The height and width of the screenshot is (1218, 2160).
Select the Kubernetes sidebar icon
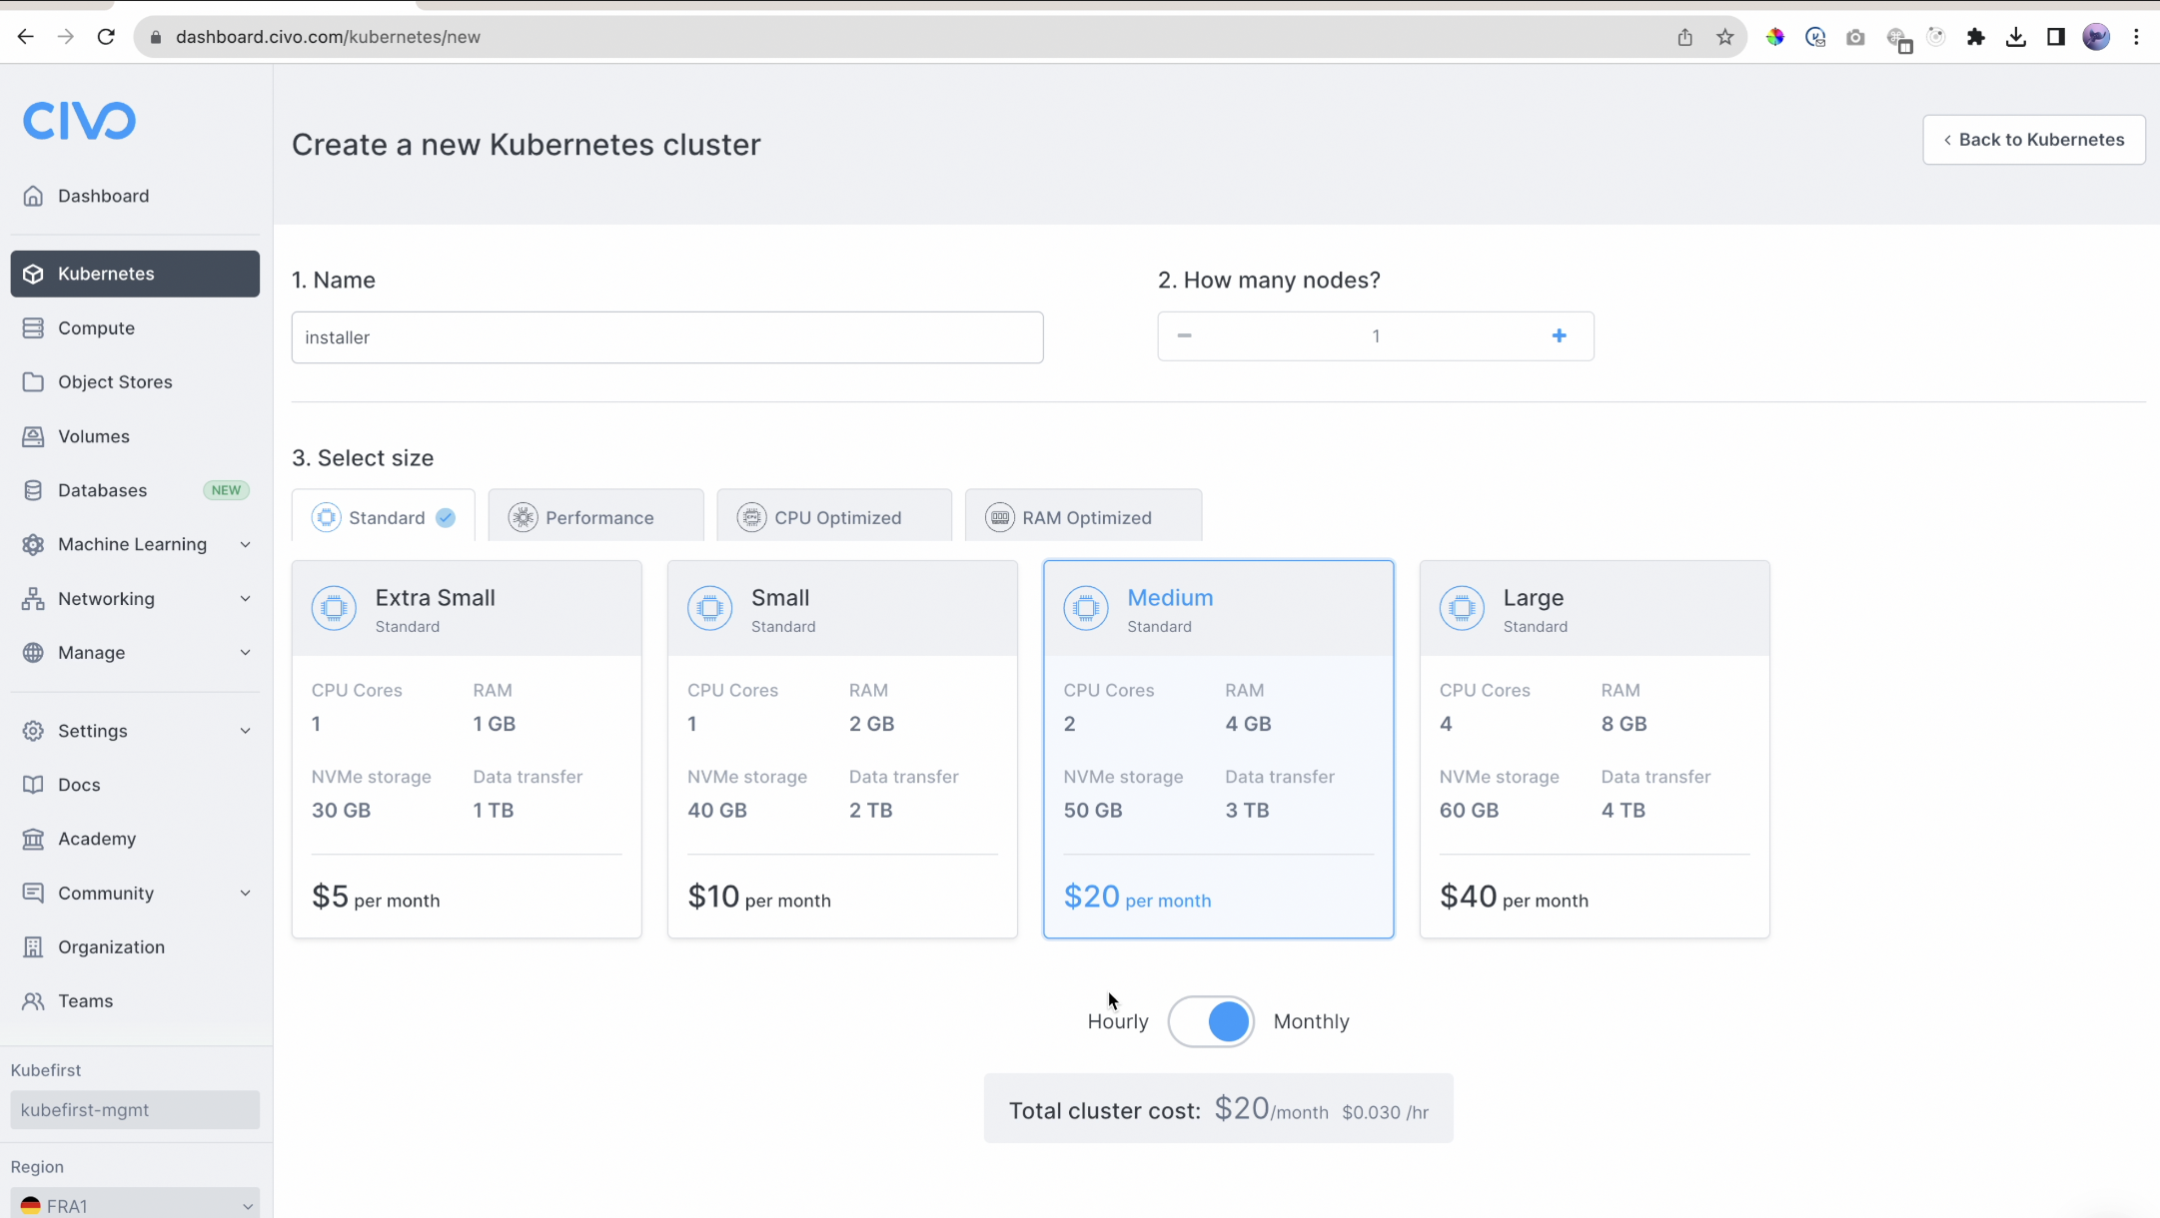coord(33,273)
